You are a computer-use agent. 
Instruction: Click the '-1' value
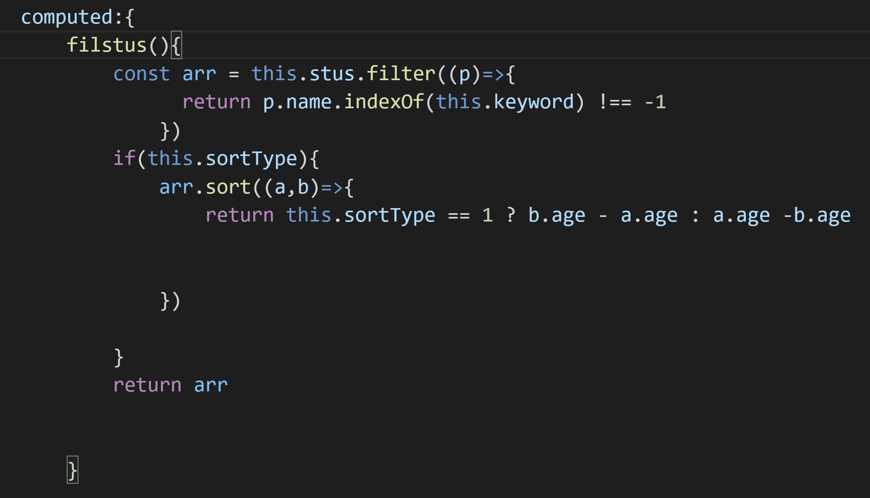[x=655, y=102]
